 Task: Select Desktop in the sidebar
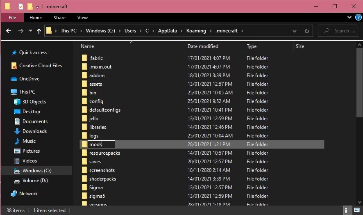pyautogui.click(x=31, y=112)
